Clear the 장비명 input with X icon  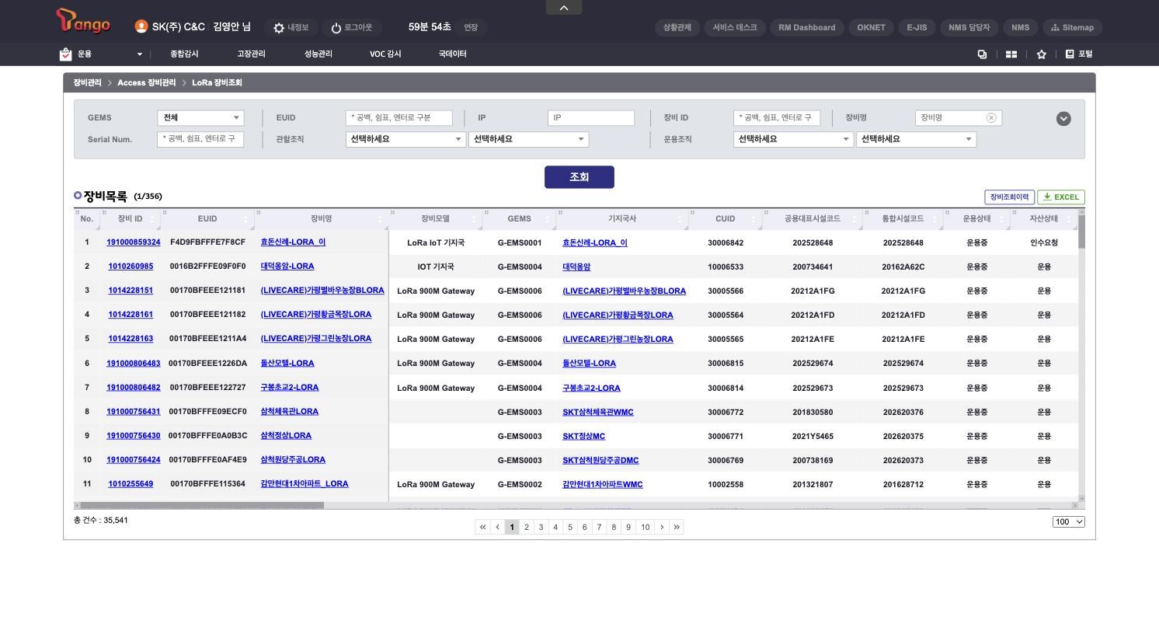tap(991, 118)
